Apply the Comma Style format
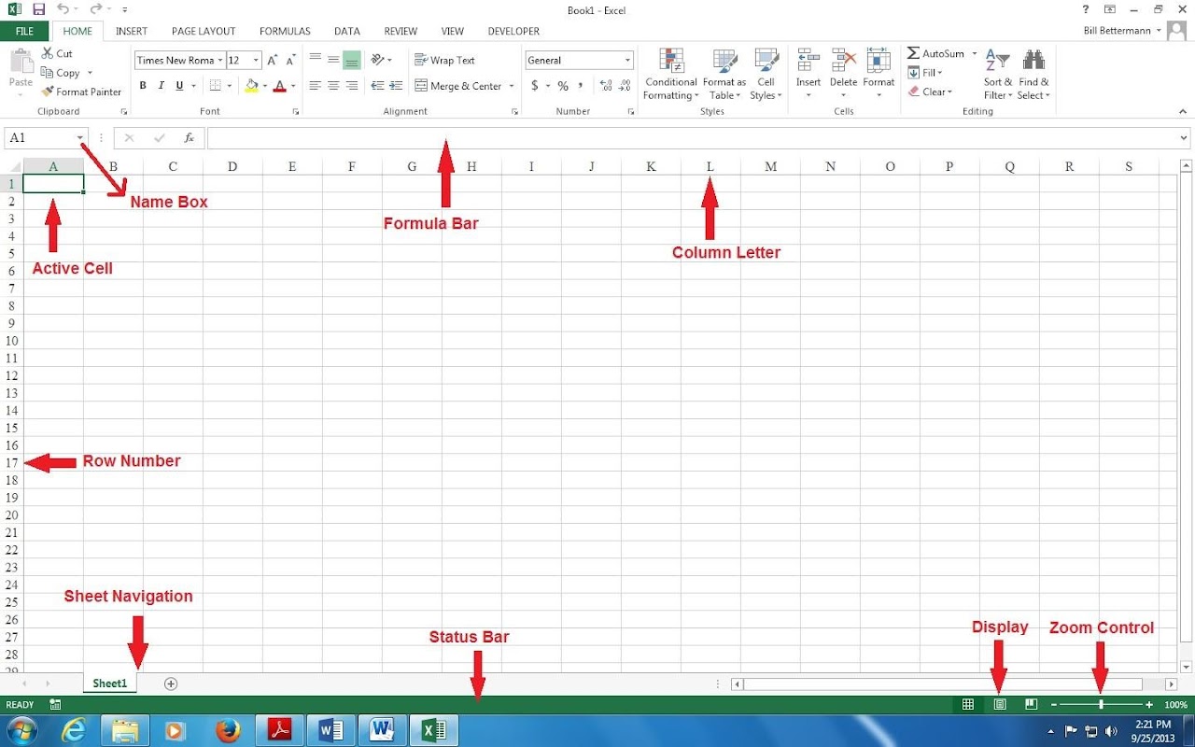 click(581, 86)
